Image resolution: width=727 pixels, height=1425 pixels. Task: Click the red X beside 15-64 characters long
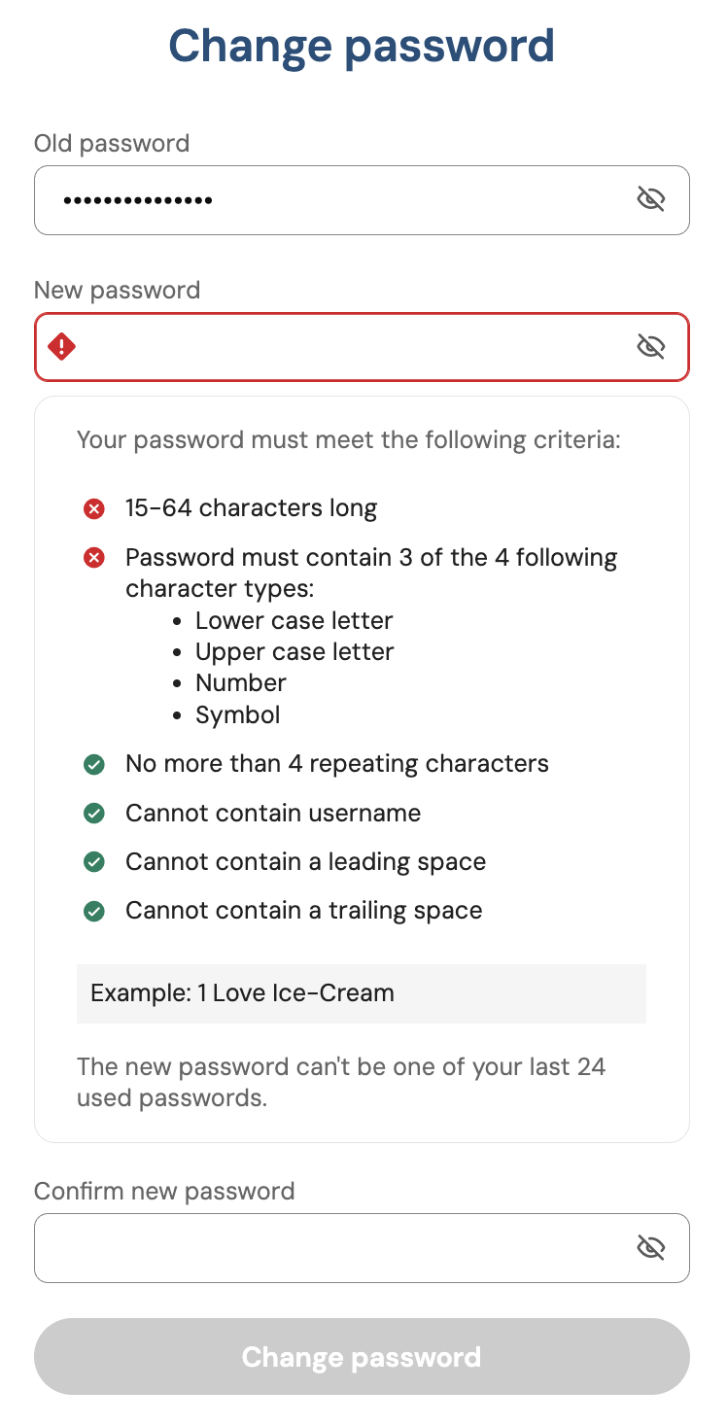click(x=94, y=508)
